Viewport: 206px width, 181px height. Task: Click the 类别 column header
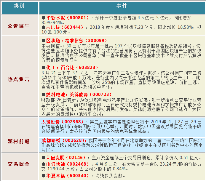pyautogui.click(x=20, y=8)
